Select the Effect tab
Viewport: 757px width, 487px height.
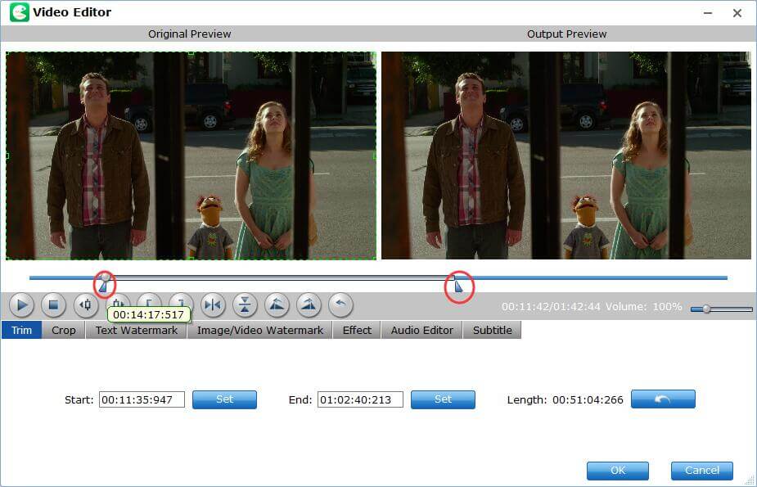click(356, 330)
